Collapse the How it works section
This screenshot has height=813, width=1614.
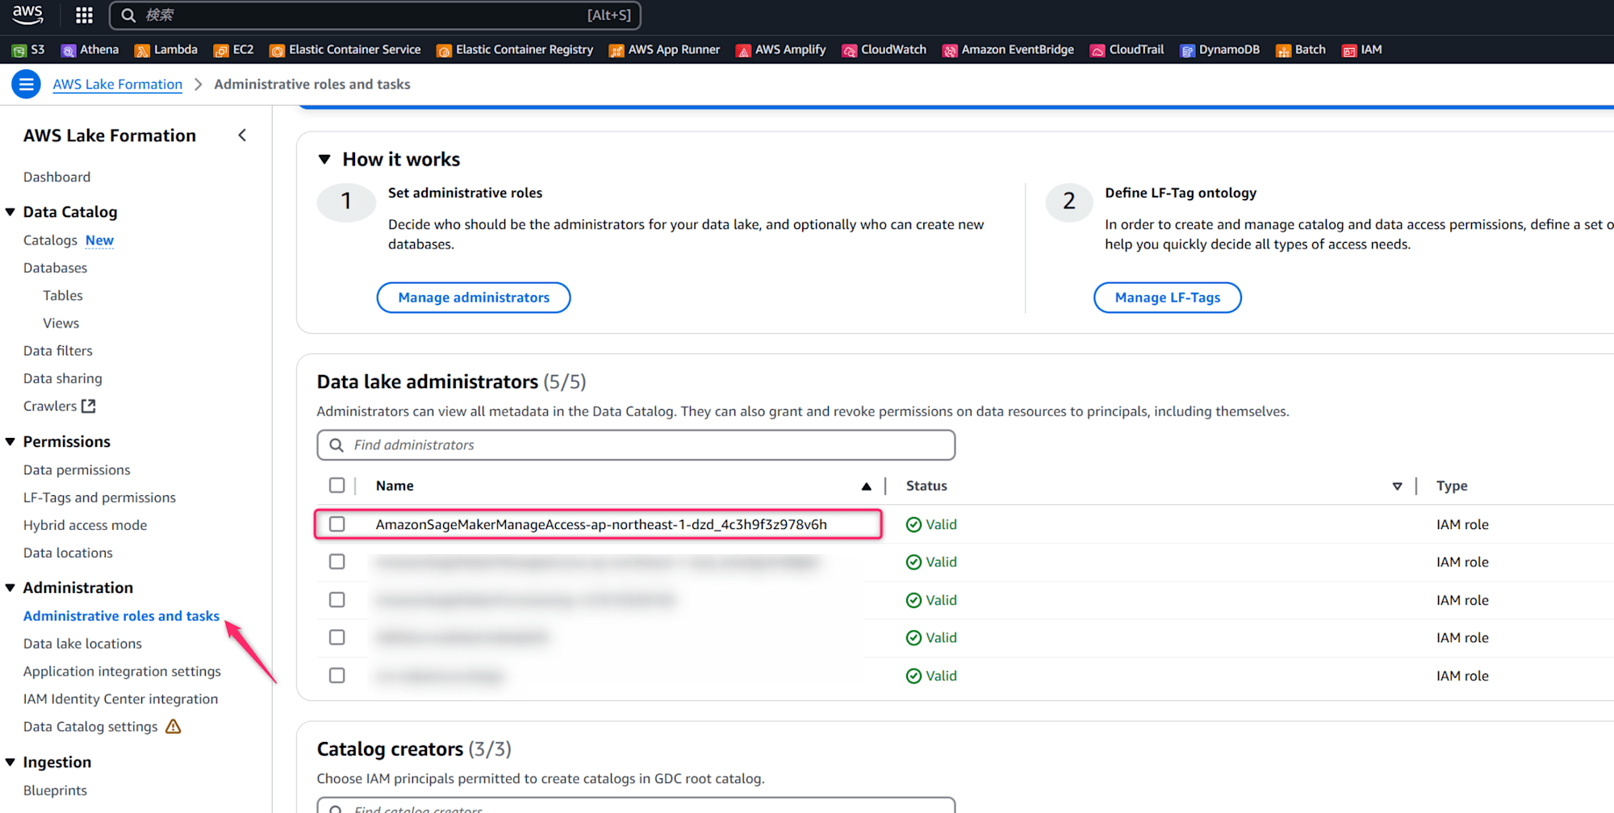[324, 160]
